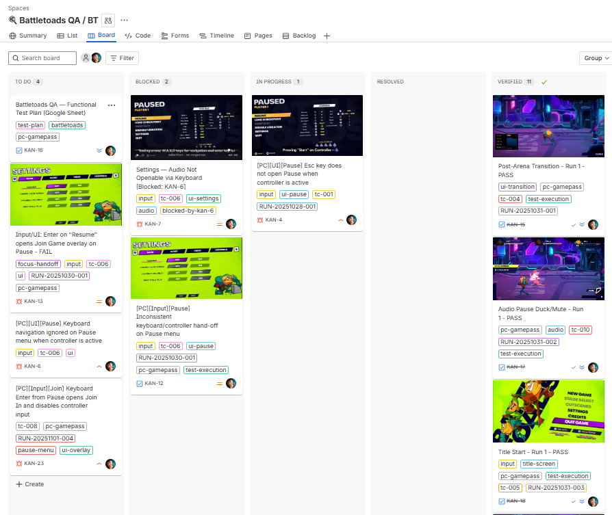Click the high priority arrow on KAN-4
This screenshot has width=612, height=515.
tap(341, 220)
